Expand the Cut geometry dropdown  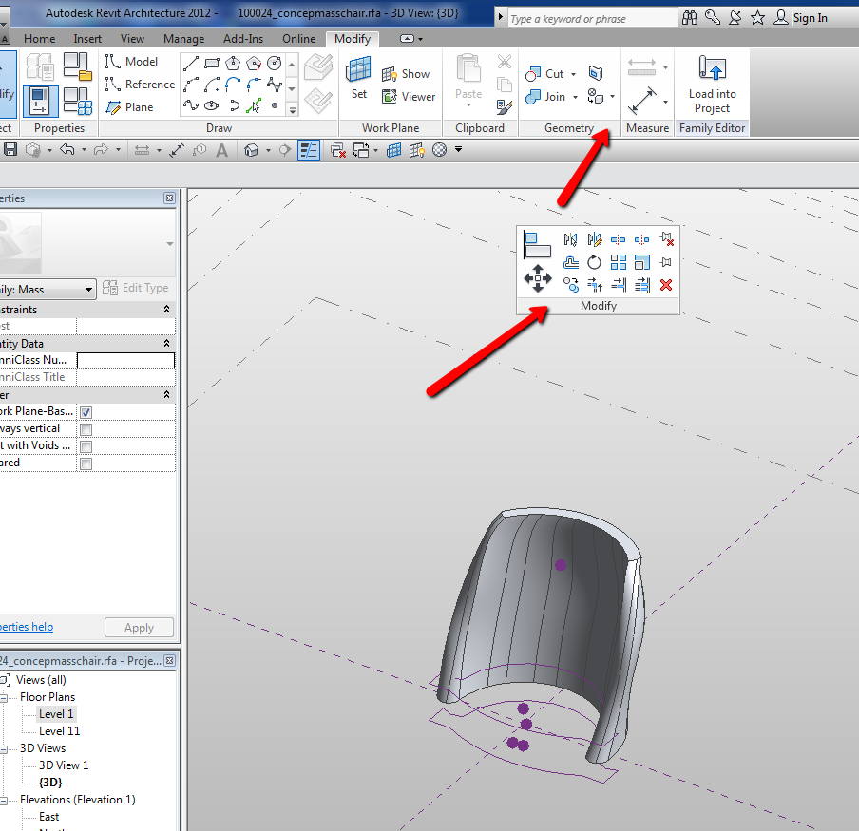point(573,74)
